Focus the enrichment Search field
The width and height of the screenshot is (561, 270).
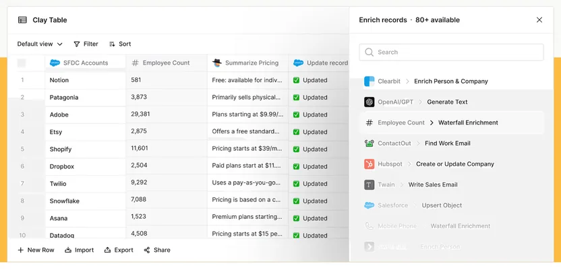(451, 52)
